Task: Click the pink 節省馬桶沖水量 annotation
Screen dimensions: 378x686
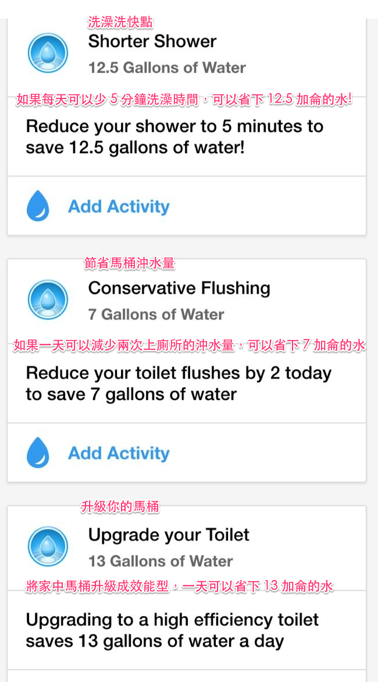Action: point(129,264)
